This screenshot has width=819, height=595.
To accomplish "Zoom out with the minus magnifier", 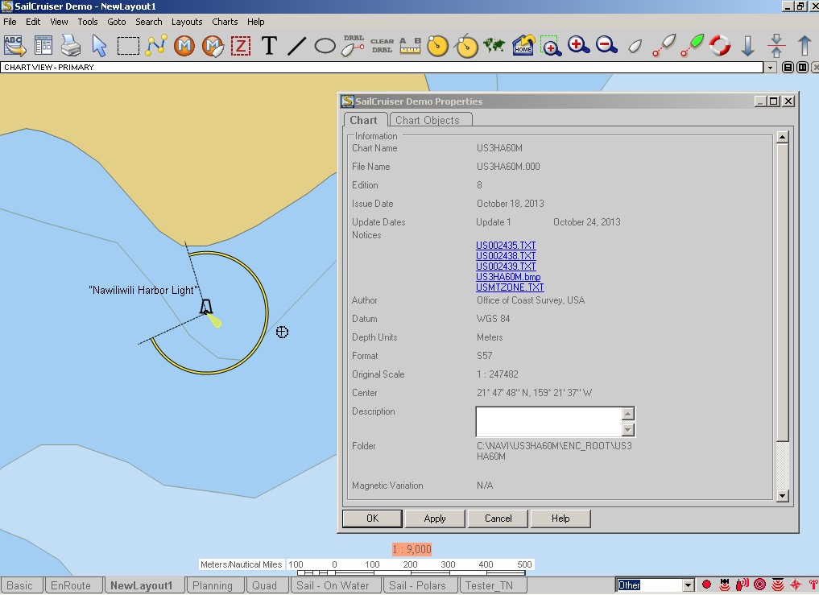I will click(x=607, y=46).
